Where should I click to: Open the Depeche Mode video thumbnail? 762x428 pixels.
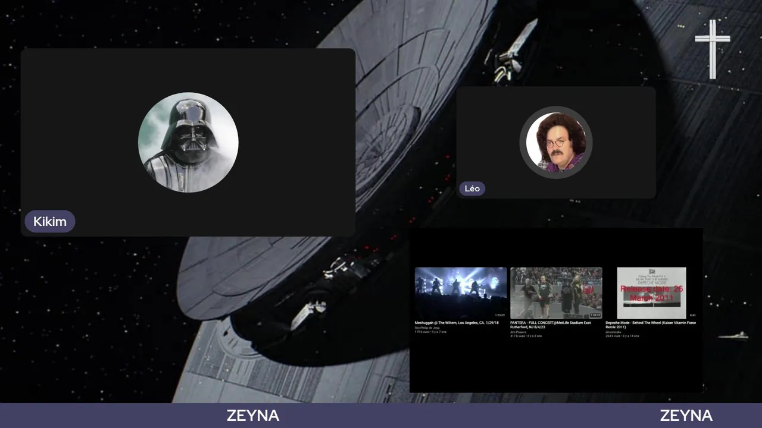click(651, 293)
